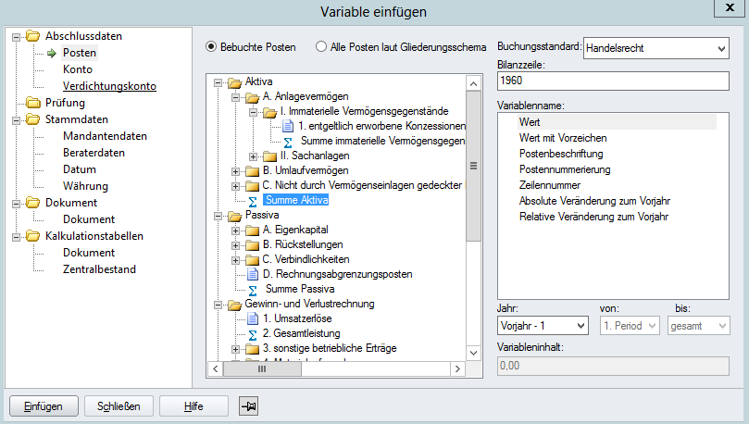The width and height of the screenshot is (749, 424).
Task: Close the Variable einfügen dialog
Action: tap(730, 7)
